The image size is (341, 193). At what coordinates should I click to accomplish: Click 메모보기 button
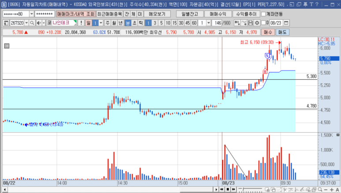pos(157,14)
